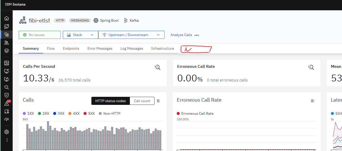Click the shield icon in sidebar

coord(7,95)
